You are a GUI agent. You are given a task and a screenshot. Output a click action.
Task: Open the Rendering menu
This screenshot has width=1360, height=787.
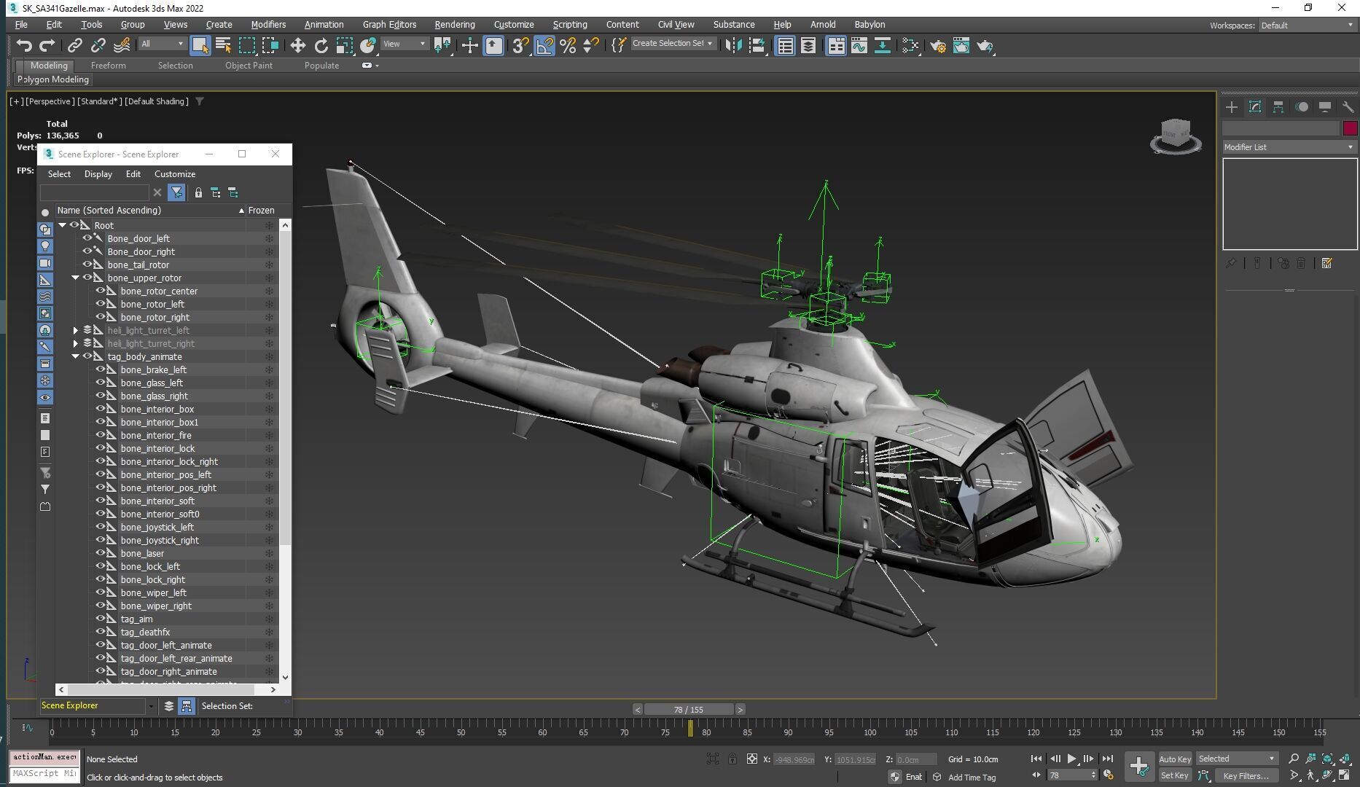tap(454, 25)
